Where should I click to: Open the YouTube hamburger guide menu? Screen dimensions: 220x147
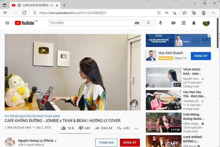coord(7,23)
